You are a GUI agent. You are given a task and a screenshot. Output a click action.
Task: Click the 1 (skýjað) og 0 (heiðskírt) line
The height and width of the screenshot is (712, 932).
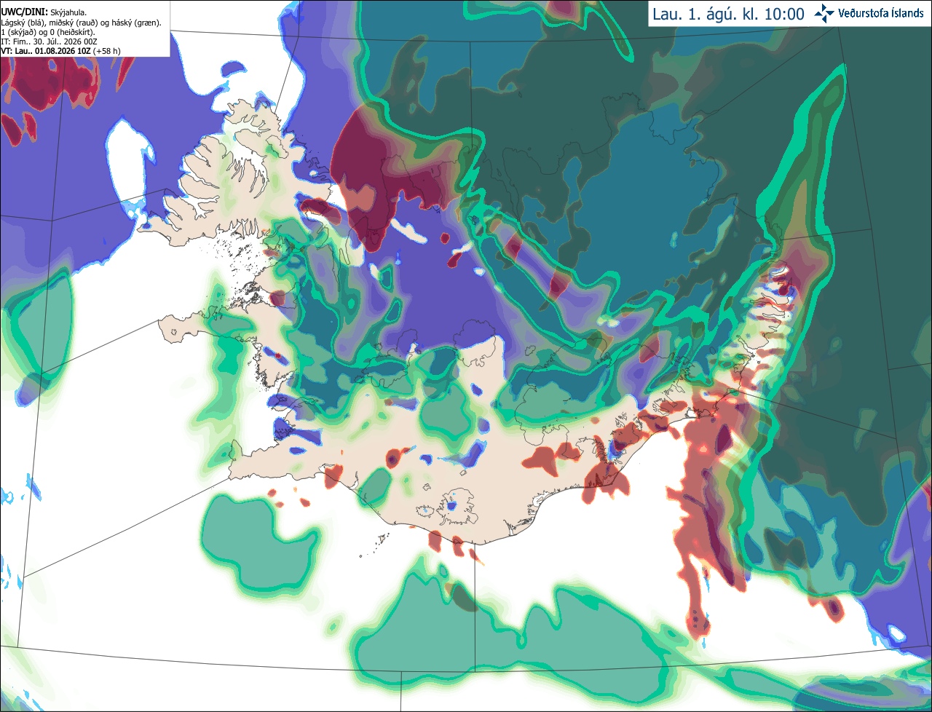point(48,32)
